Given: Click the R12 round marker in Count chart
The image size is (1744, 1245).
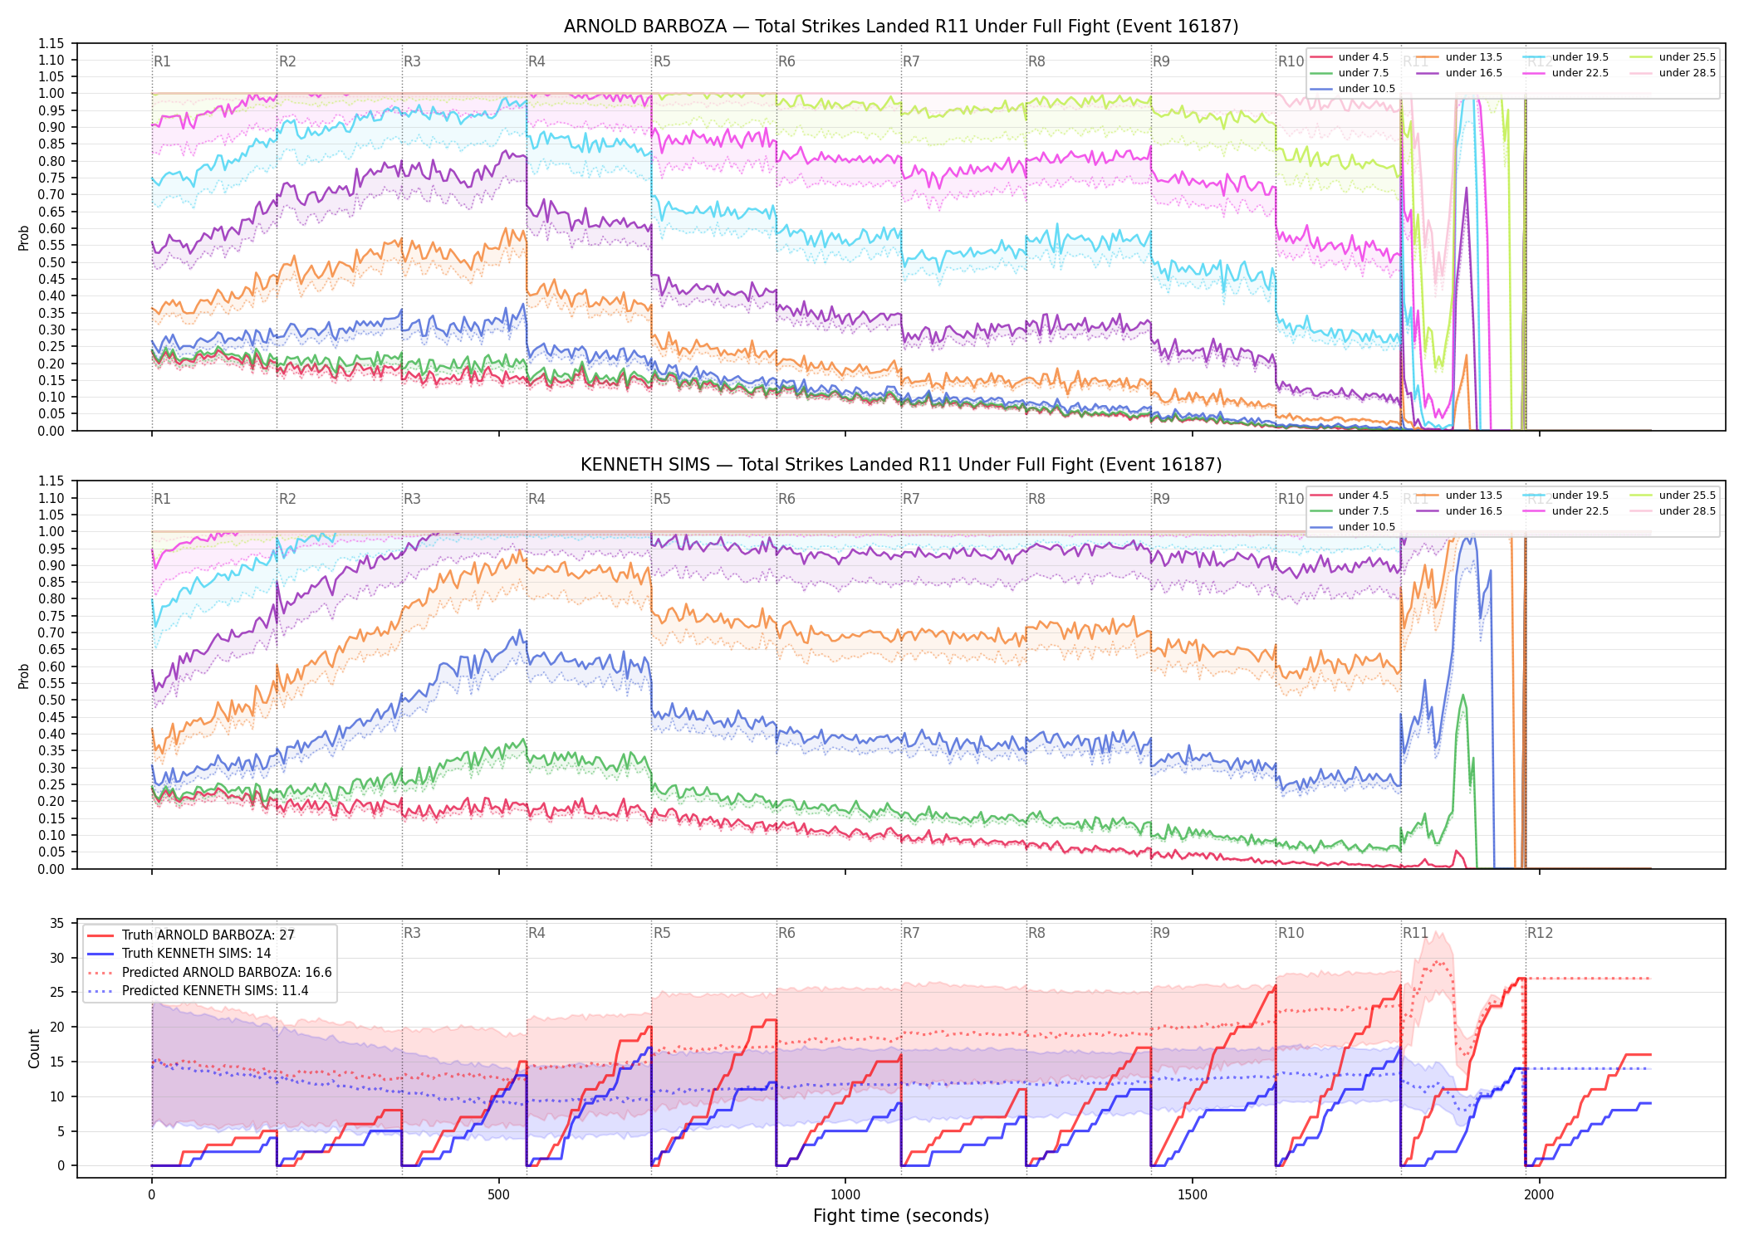Looking at the screenshot, I should (x=1540, y=933).
